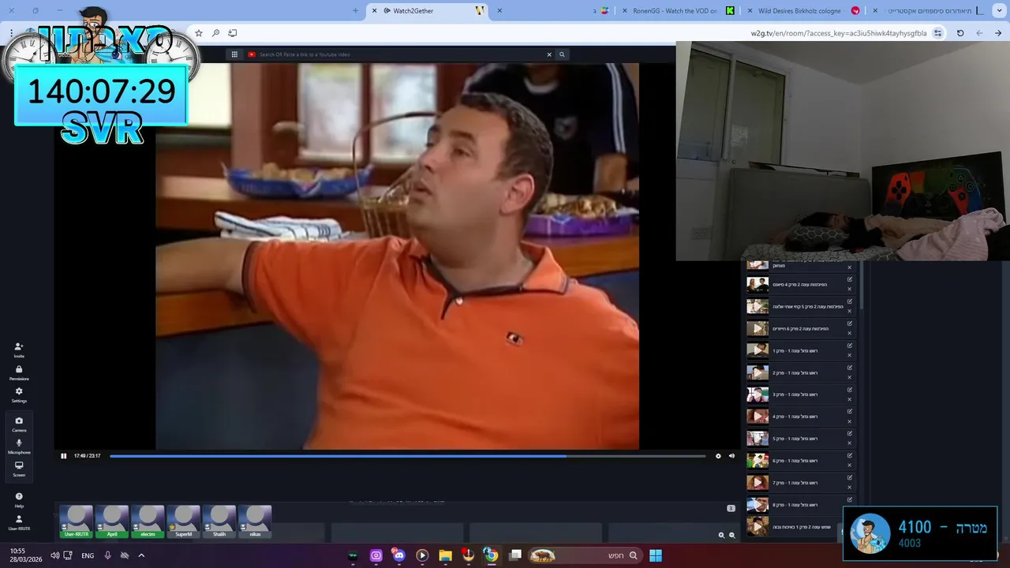Select the Shalih participant avatar
1010x568 pixels.
(x=219, y=521)
